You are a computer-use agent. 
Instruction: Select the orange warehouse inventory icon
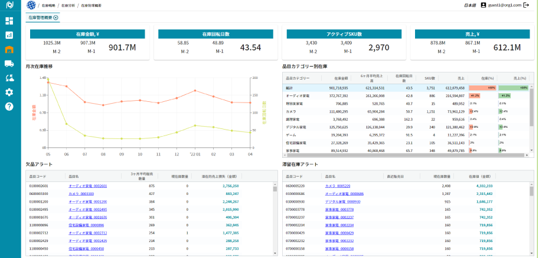[x=9, y=49]
